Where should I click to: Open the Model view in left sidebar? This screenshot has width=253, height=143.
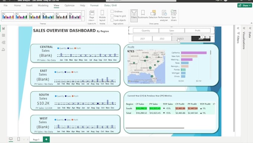click(x=3, y=42)
